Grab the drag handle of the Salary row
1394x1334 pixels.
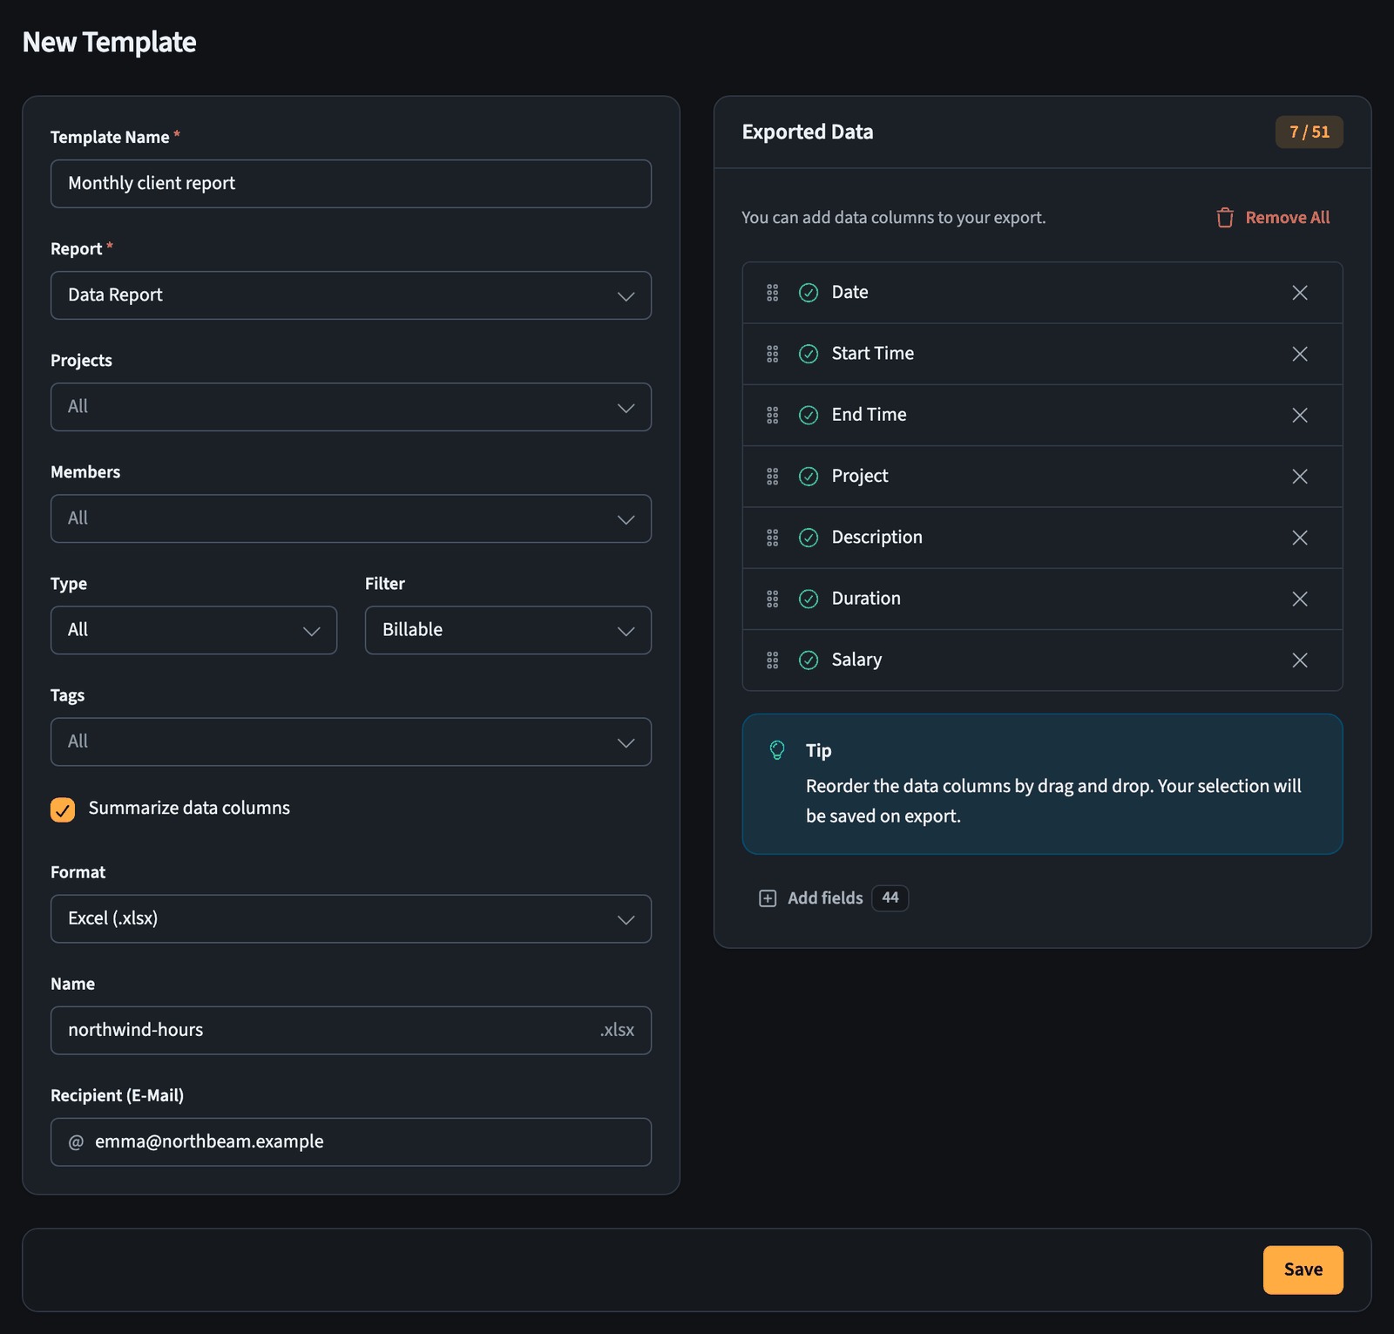coord(772,660)
